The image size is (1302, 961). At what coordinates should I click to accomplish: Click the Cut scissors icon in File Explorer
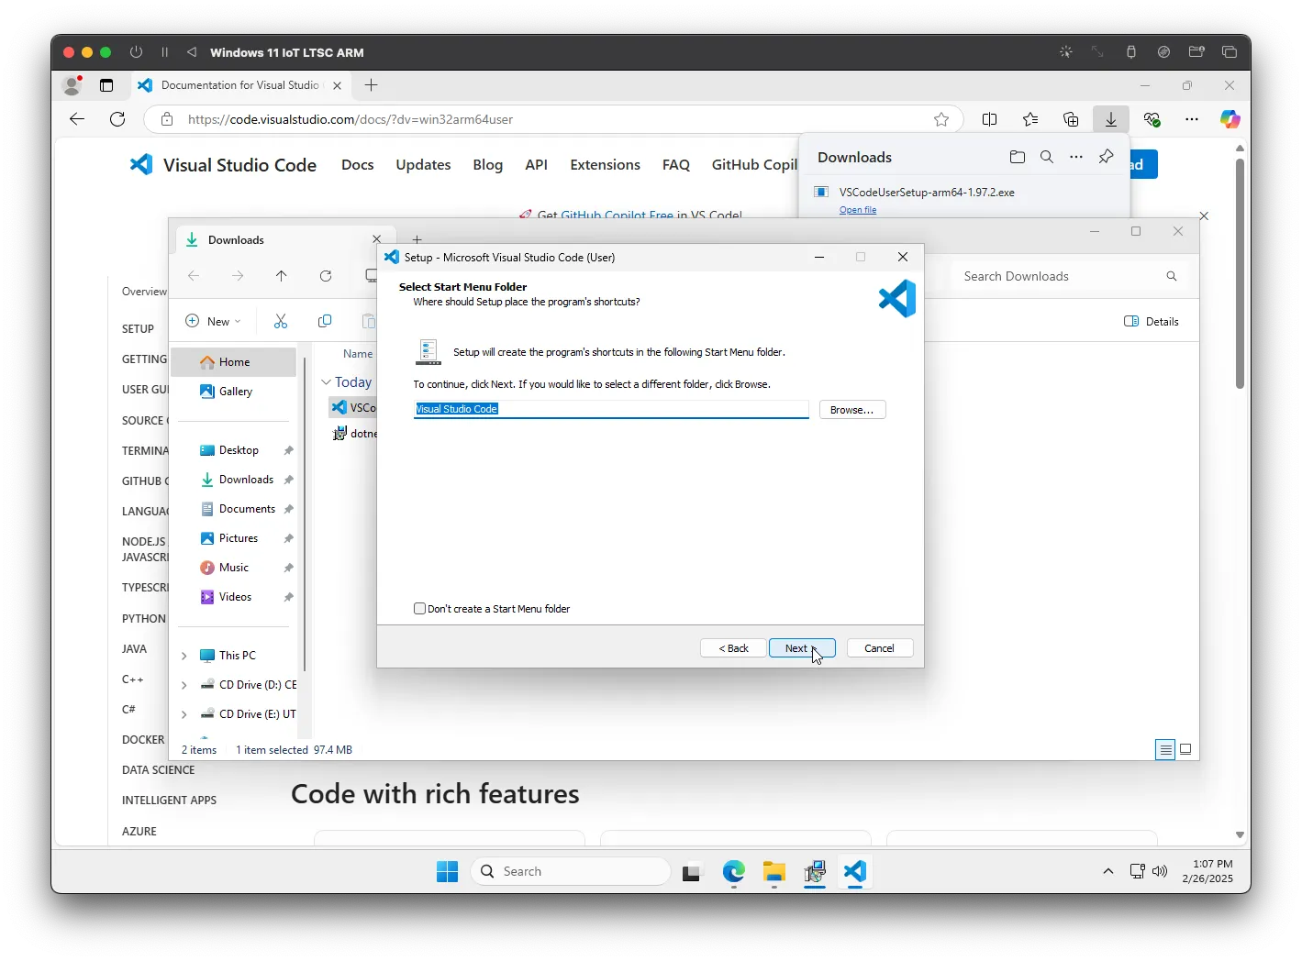281,321
